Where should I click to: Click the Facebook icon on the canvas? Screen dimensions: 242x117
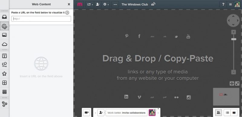(139, 36)
